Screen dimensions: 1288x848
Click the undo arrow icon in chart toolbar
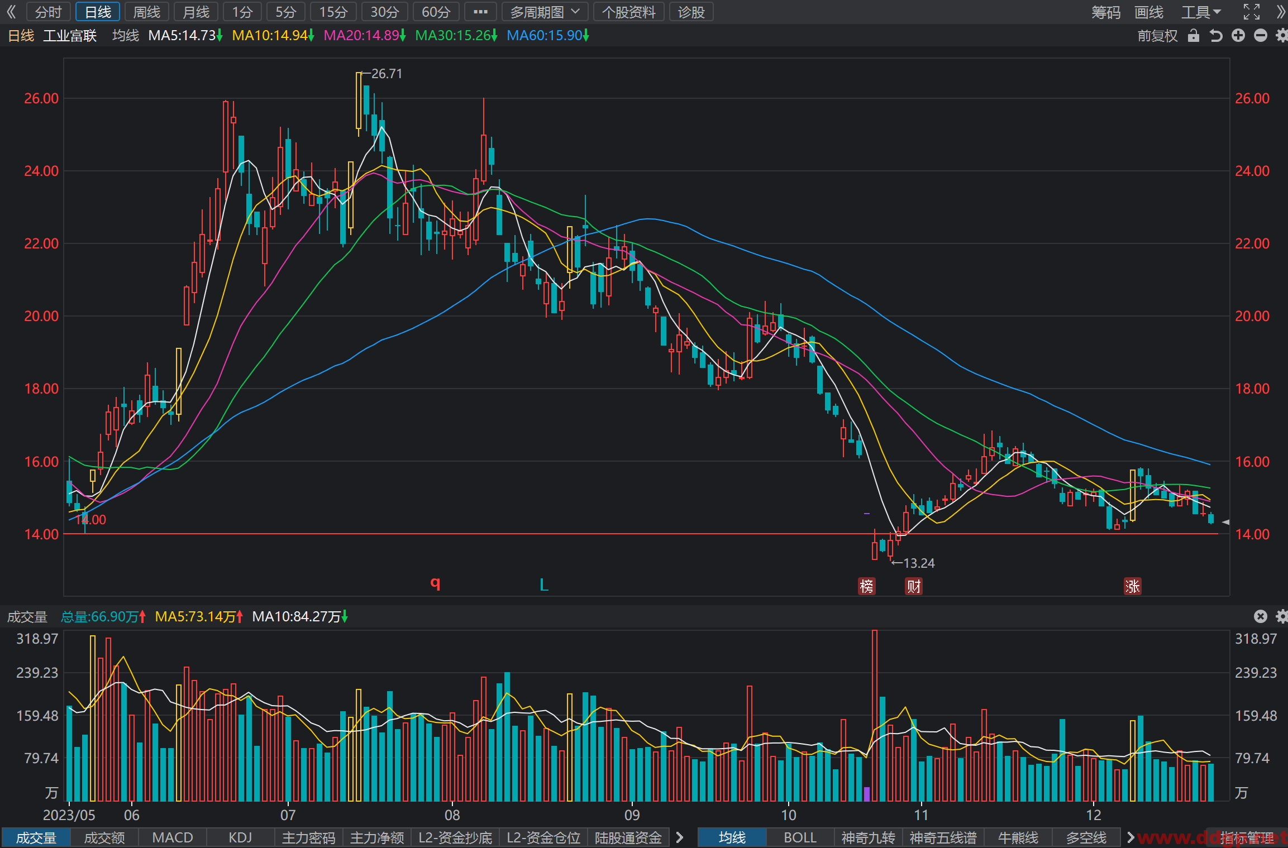click(1216, 36)
